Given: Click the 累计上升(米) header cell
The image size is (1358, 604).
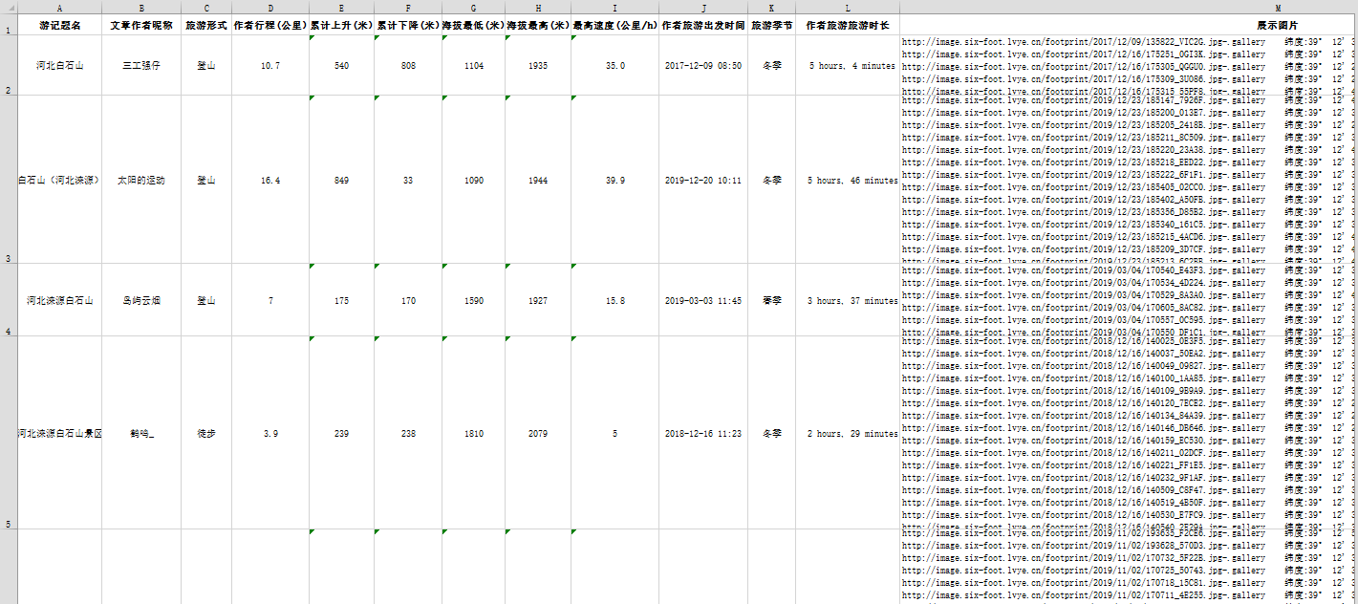Looking at the screenshot, I should tap(341, 26).
